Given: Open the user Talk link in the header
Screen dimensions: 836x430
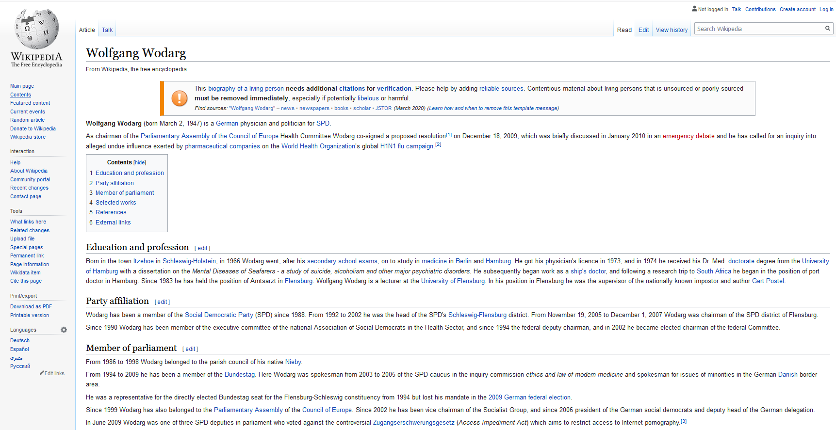Looking at the screenshot, I should [737, 9].
